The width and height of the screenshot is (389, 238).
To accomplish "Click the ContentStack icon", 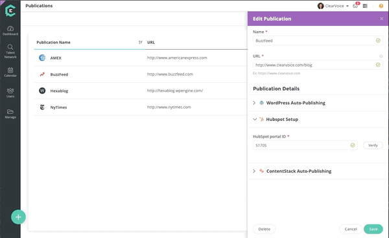I will point(261,171).
